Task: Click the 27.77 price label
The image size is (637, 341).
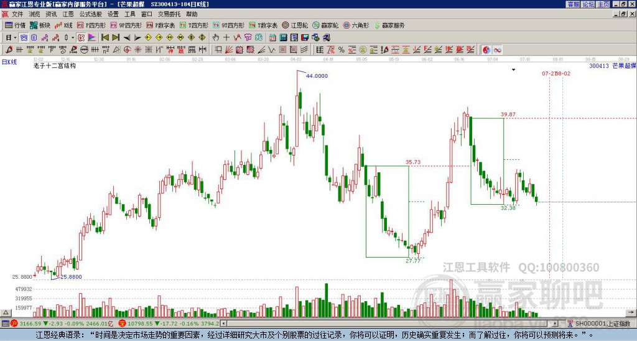Action: click(x=413, y=261)
